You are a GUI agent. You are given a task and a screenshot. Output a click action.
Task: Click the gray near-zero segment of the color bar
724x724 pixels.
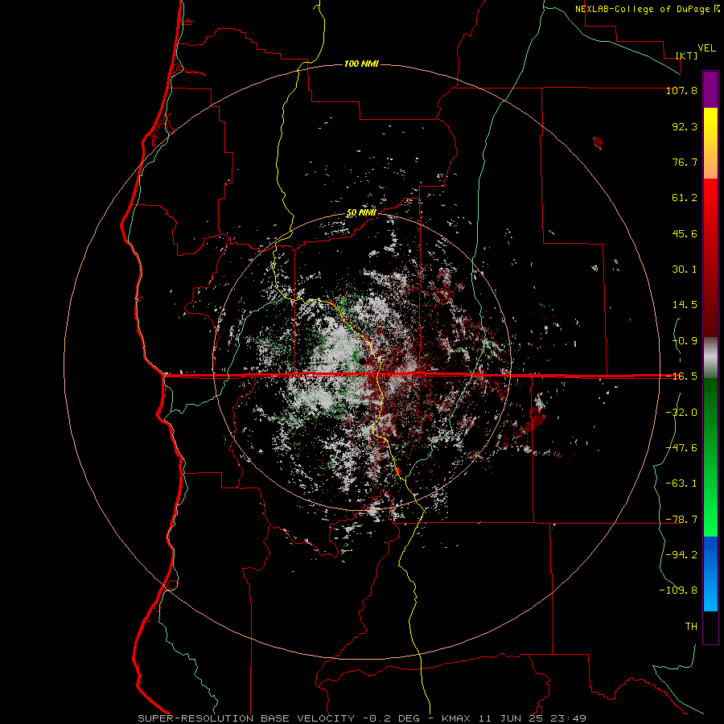click(710, 358)
